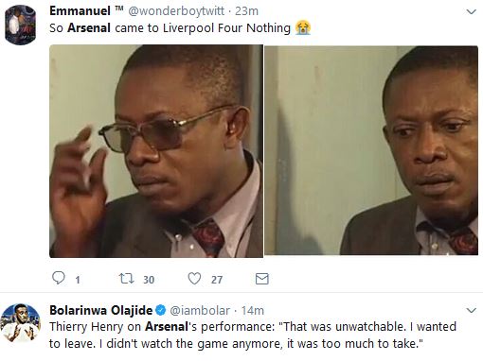
Task: Open the 23m timestamp link
Action: pyautogui.click(x=246, y=11)
